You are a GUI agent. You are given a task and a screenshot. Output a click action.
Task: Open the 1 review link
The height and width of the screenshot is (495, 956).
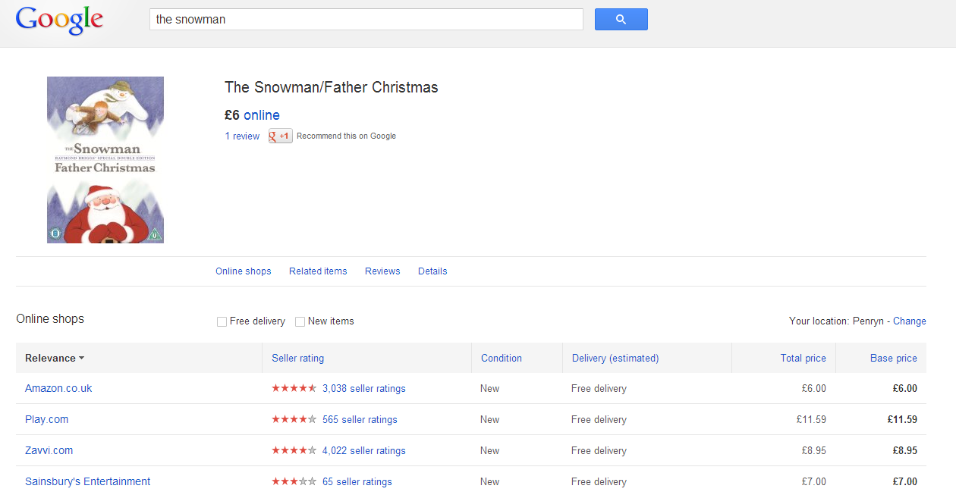coord(242,136)
